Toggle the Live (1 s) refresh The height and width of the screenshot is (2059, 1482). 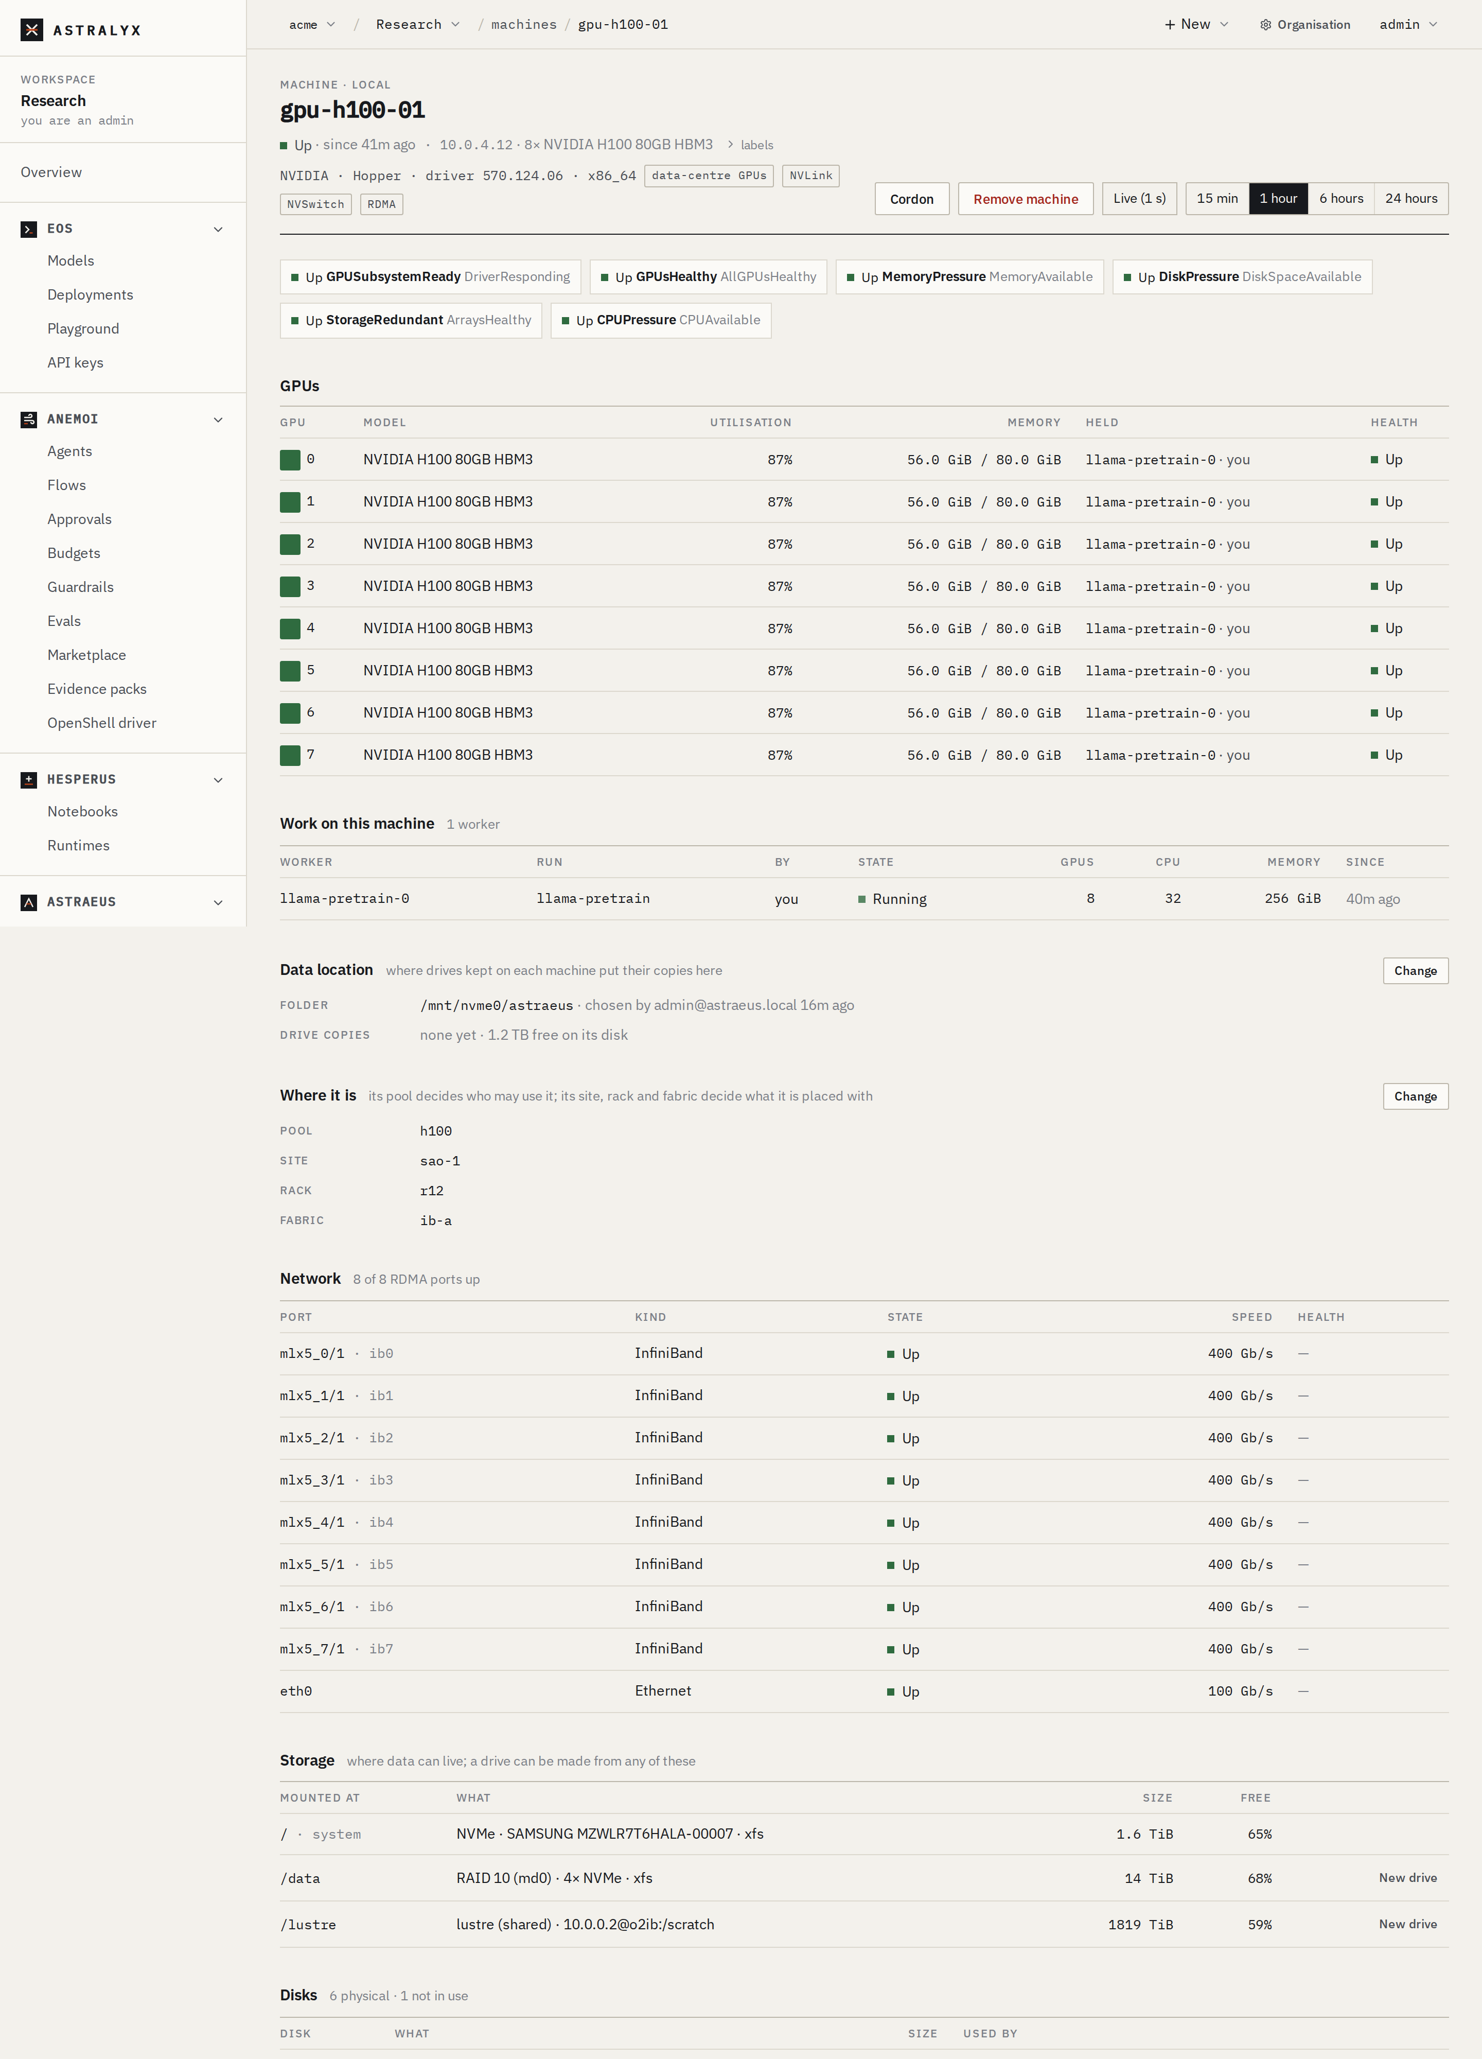[x=1139, y=199]
